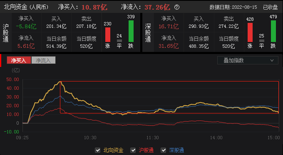The width and height of the screenshot is (283, 155).
Task: Click the 北向资金 (人民币) title
Action: pos(26,7)
